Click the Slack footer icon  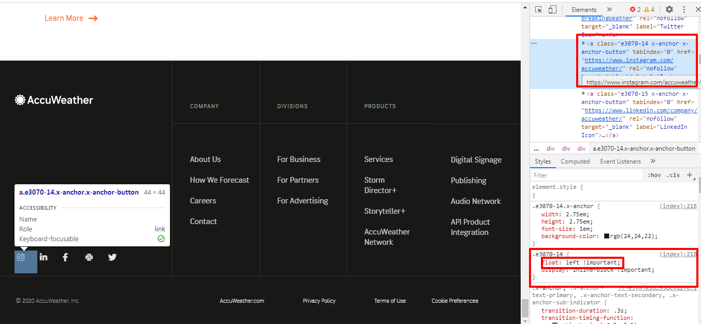click(x=89, y=257)
